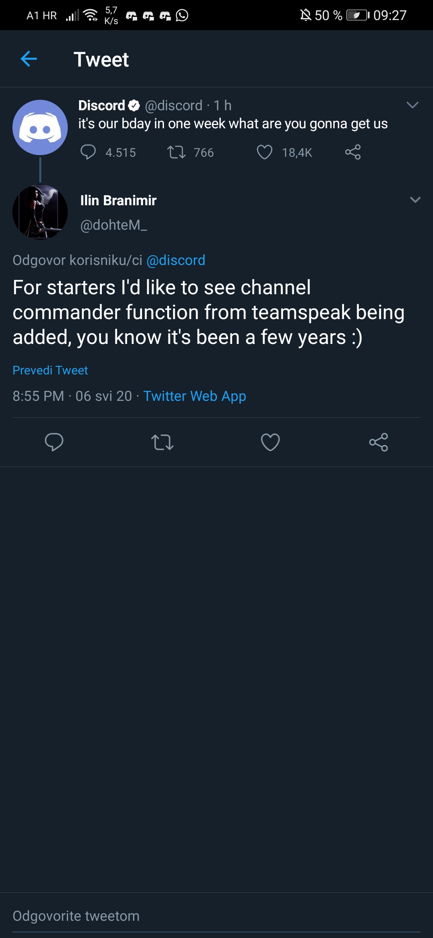Share Ilin Branimir's tweet

coord(378,442)
